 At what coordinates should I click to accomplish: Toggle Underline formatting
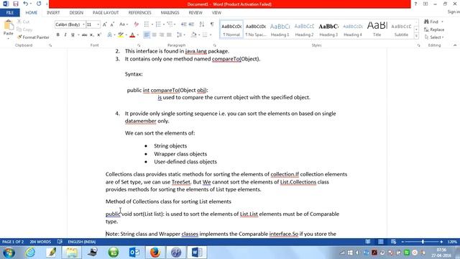(x=73, y=35)
